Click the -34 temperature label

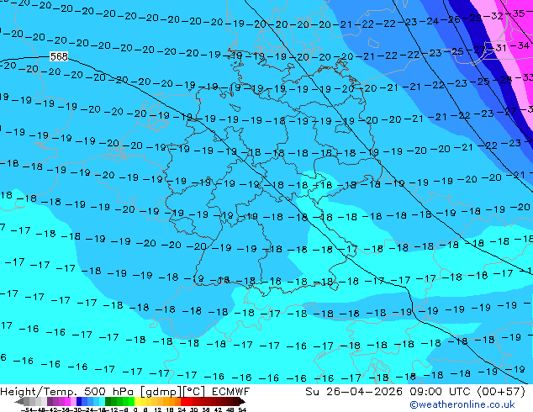[520, 45]
